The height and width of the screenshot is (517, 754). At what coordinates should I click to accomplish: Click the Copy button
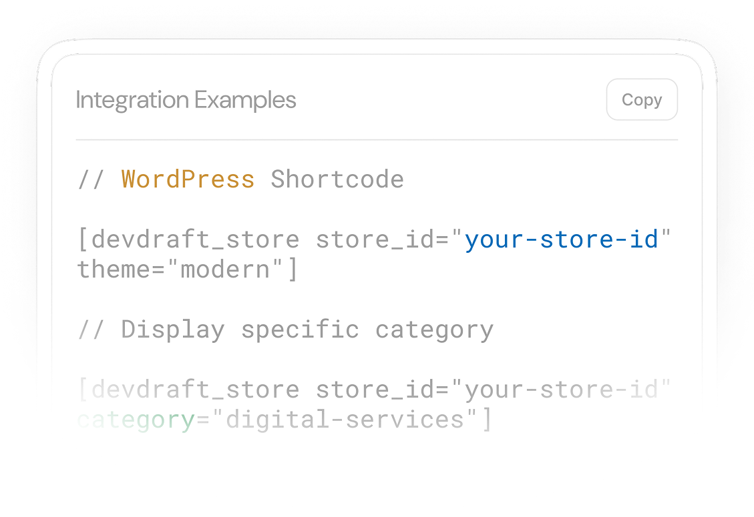(641, 99)
